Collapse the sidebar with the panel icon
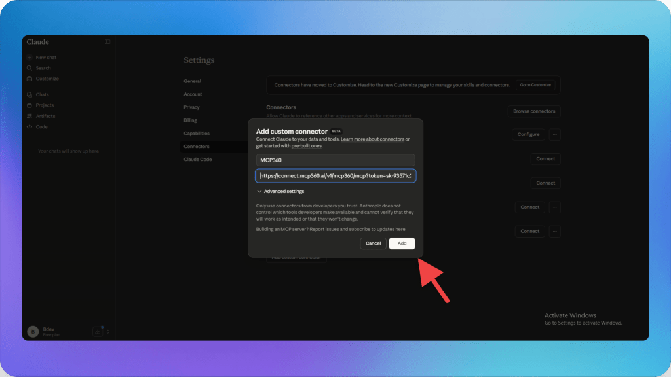 tap(107, 41)
